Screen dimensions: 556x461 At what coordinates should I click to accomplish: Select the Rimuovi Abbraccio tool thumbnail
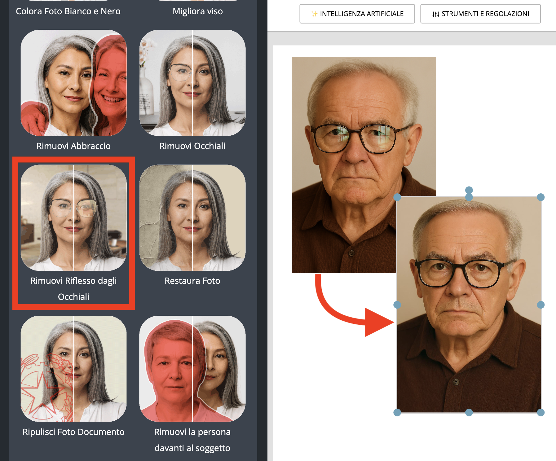73,83
